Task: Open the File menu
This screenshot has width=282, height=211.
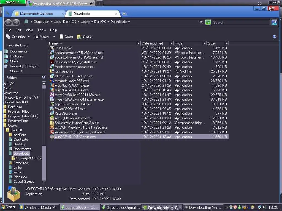Action: coord(8,30)
